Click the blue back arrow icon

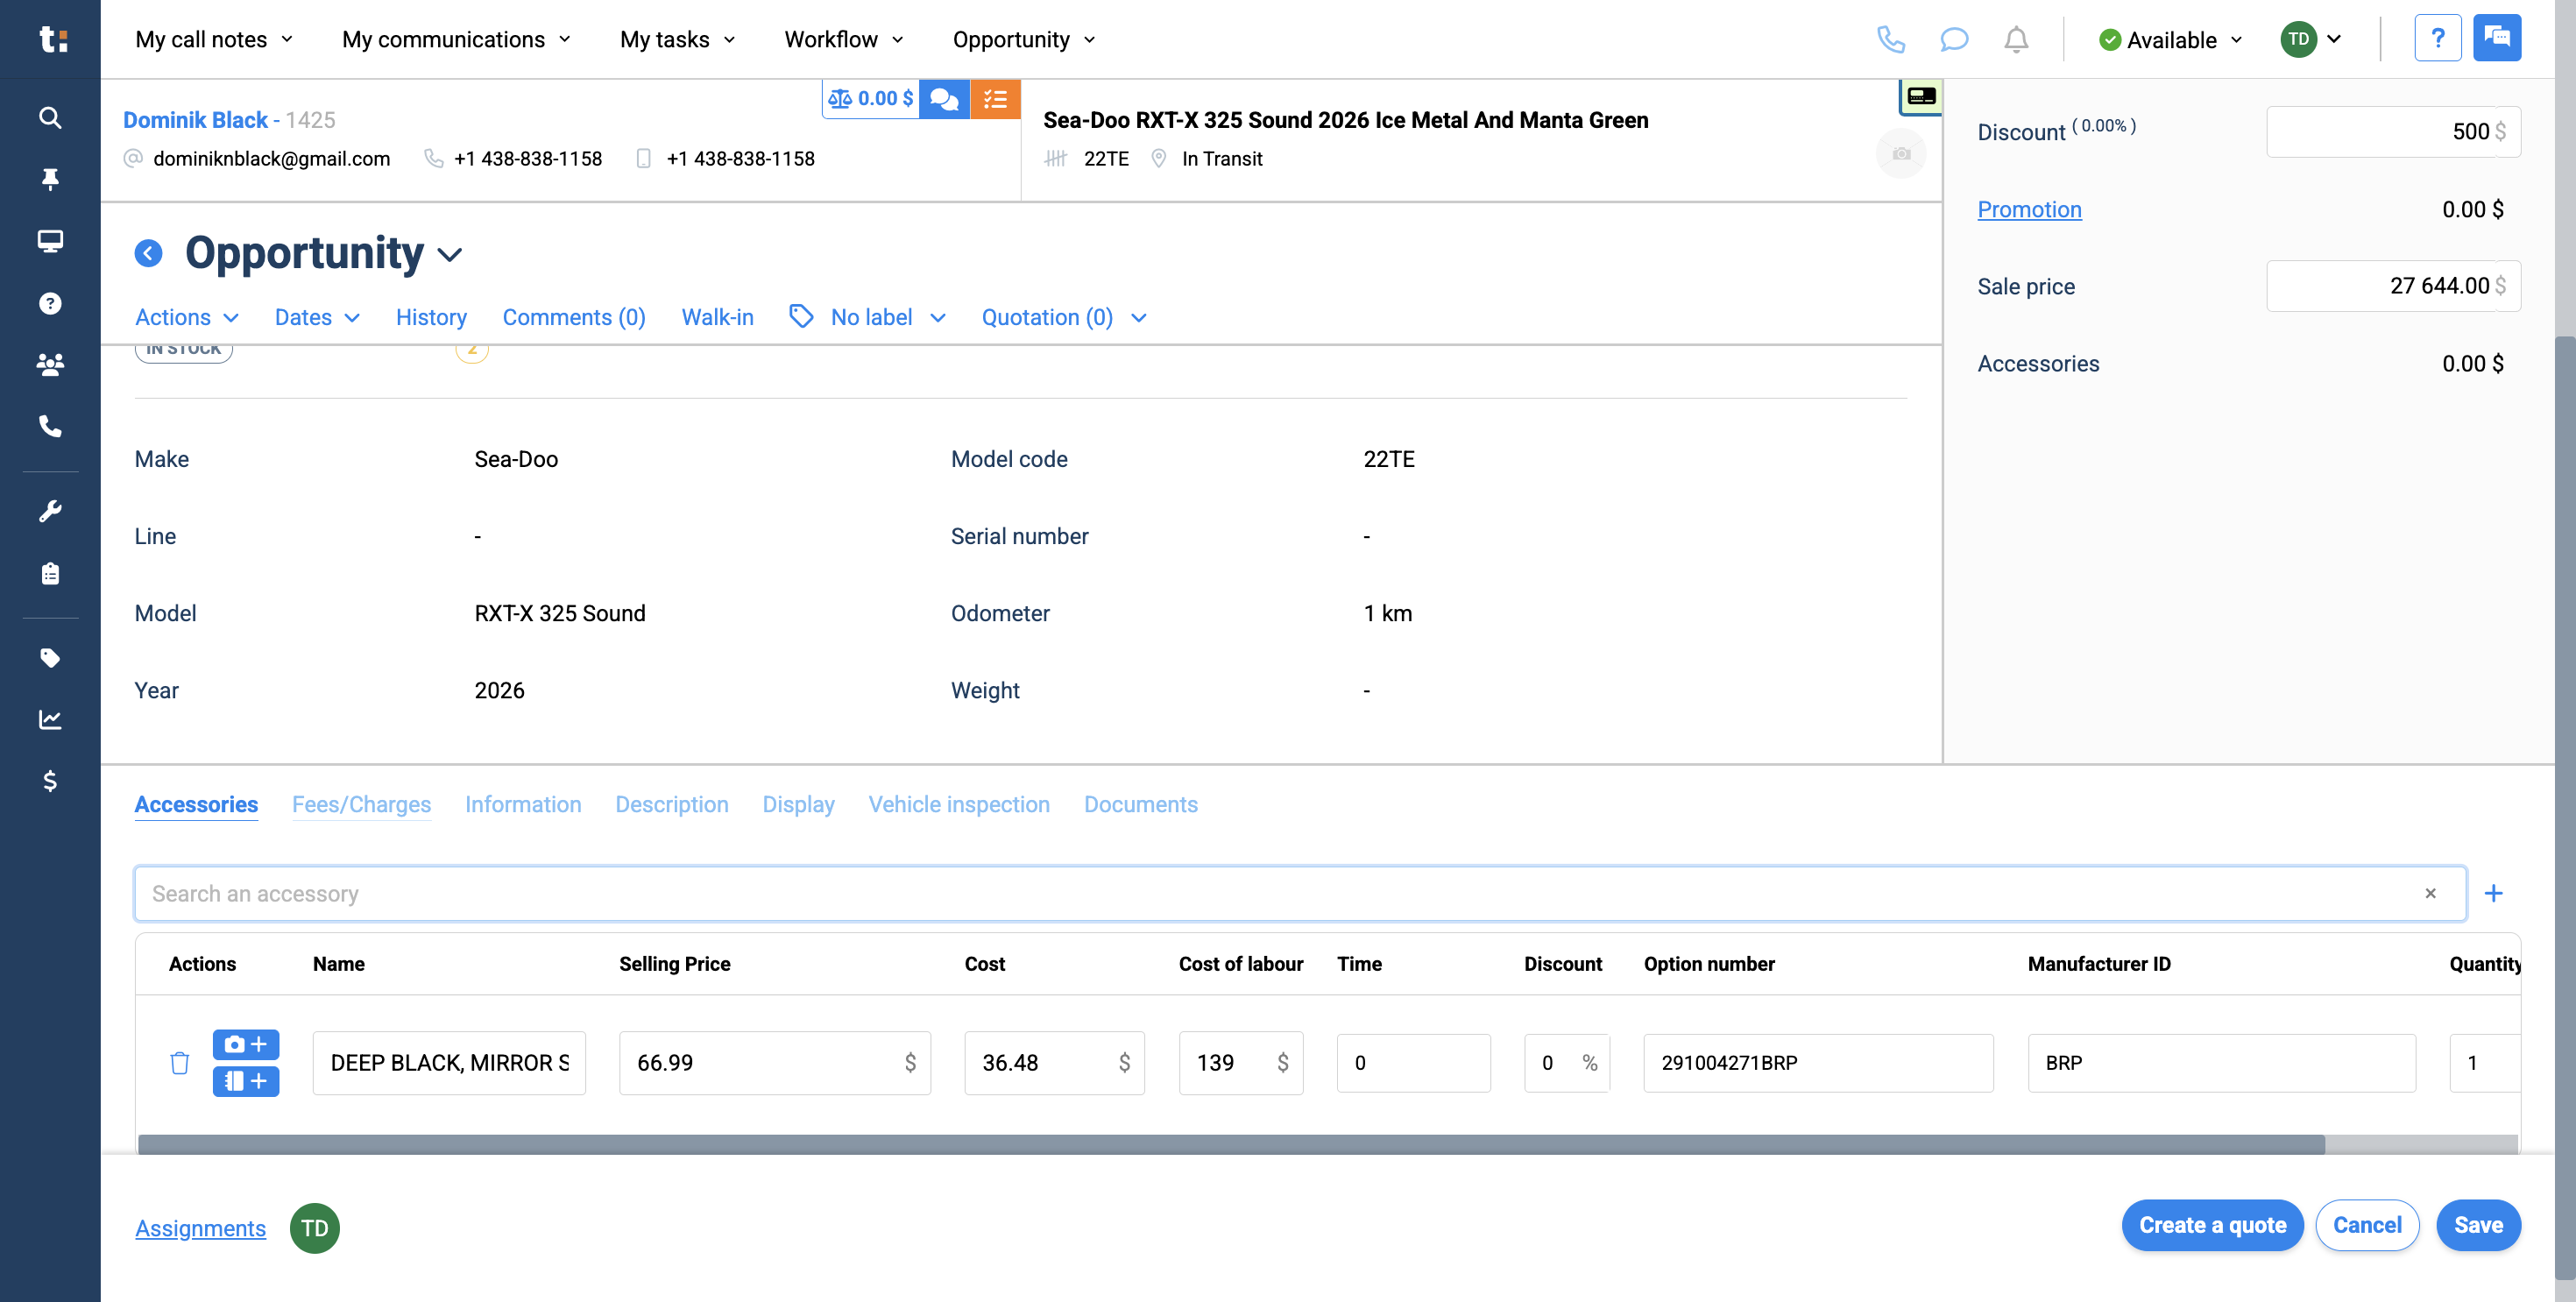(148, 253)
